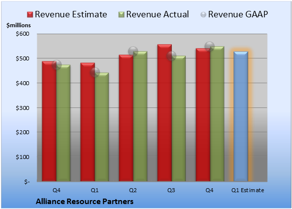Select the 'Revenue Estimate' legend label
292x209 pixels.
[71, 14]
